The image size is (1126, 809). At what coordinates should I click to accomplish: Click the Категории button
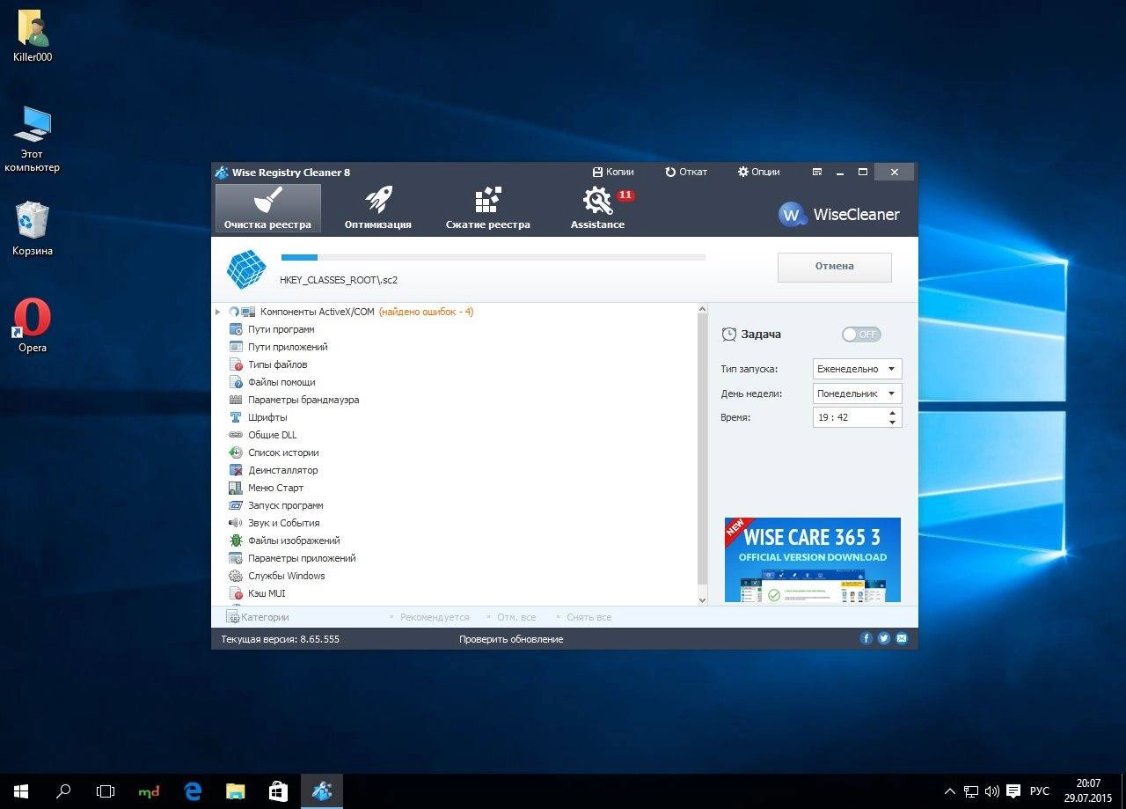(x=258, y=617)
